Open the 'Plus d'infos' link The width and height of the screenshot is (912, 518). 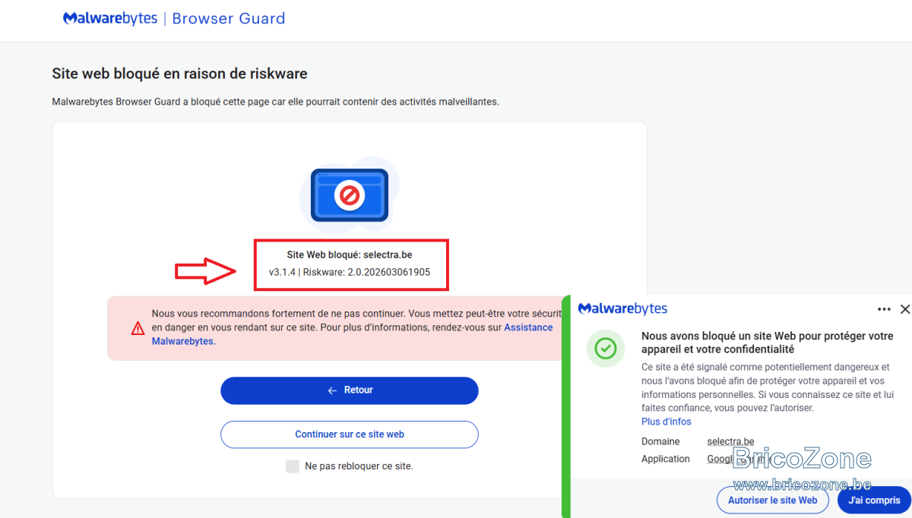(667, 422)
